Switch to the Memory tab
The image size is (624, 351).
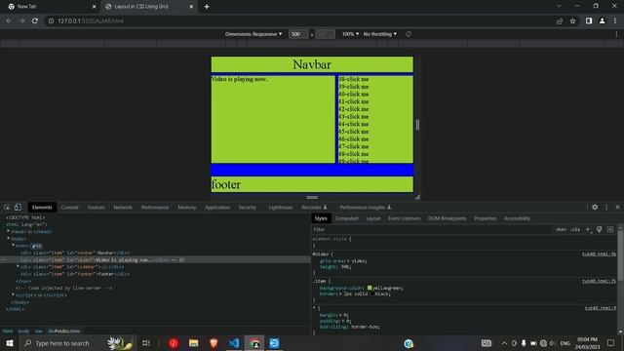click(186, 208)
